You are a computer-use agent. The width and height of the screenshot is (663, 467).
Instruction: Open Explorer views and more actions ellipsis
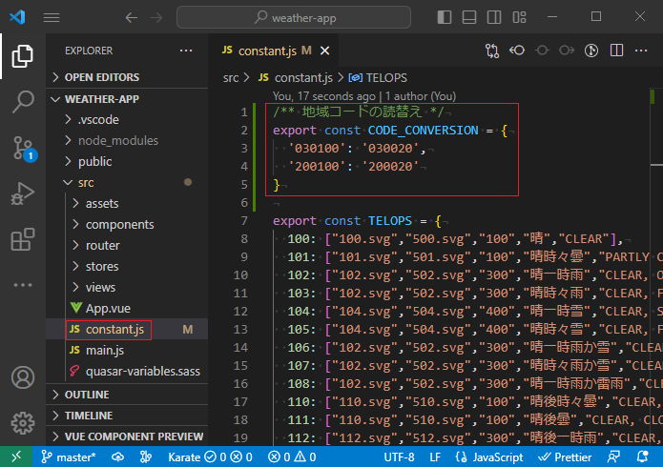point(186,51)
